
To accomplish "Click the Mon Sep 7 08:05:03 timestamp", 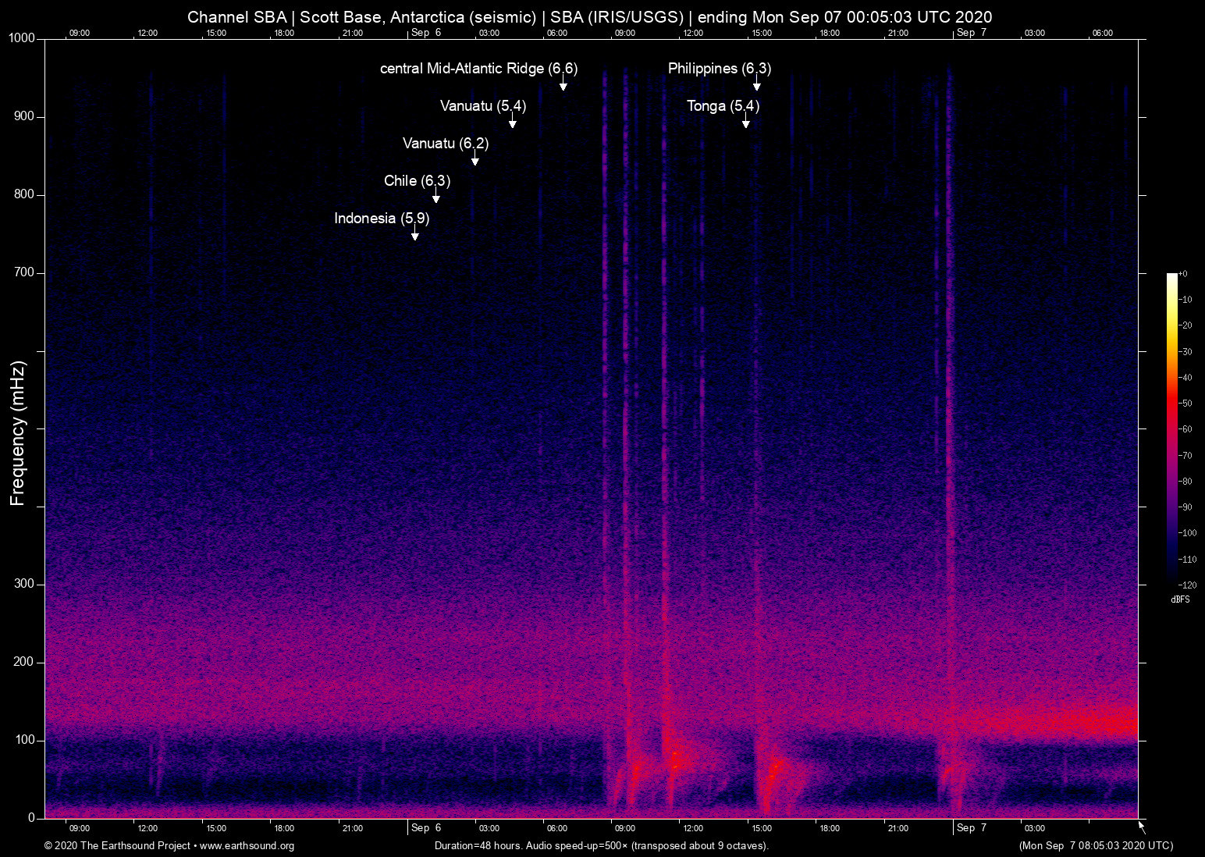I will (x=1095, y=846).
